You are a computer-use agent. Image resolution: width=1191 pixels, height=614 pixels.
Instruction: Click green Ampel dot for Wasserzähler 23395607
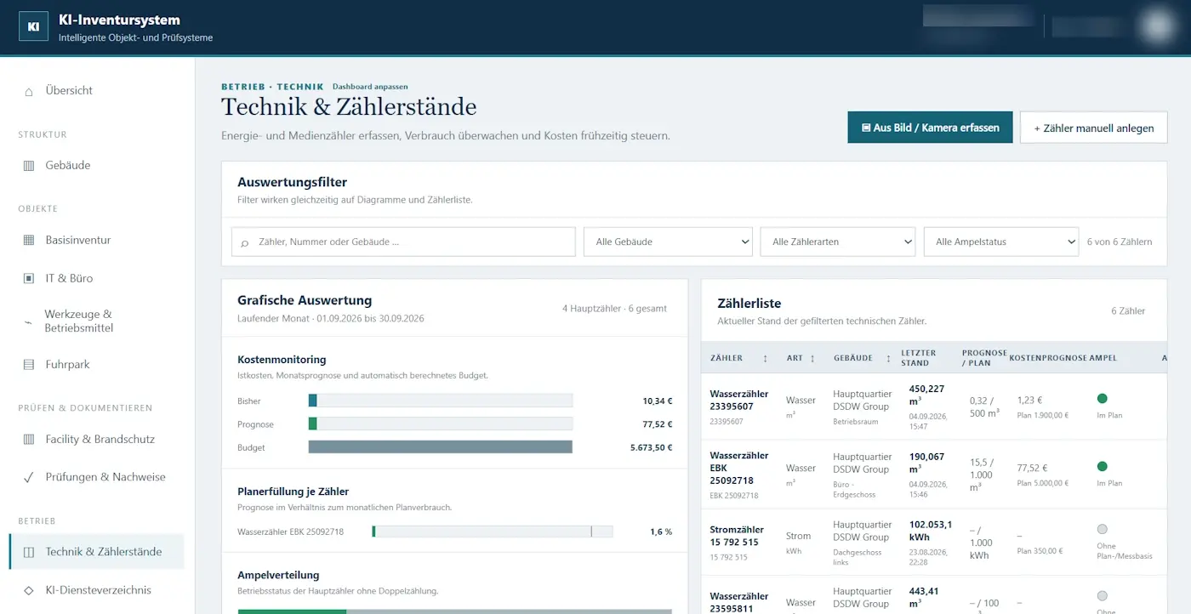click(1103, 398)
